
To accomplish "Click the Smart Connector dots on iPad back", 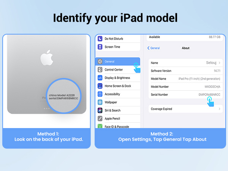I will coord(46,108).
